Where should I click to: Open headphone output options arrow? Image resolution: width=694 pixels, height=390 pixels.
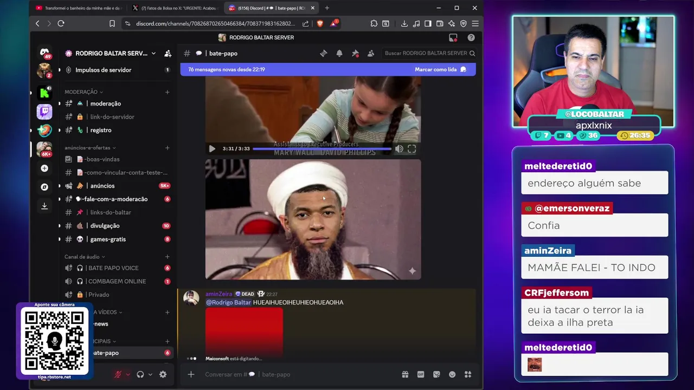tap(150, 374)
